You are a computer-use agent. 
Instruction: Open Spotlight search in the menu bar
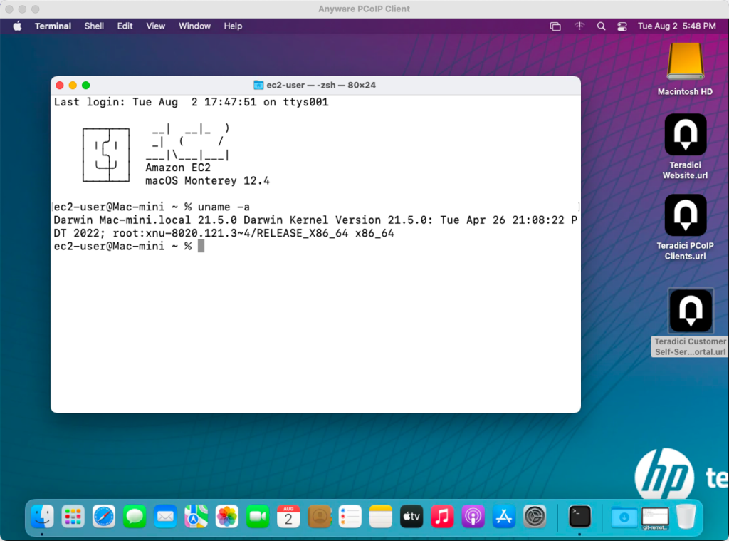pyautogui.click(x=601, y=26)
